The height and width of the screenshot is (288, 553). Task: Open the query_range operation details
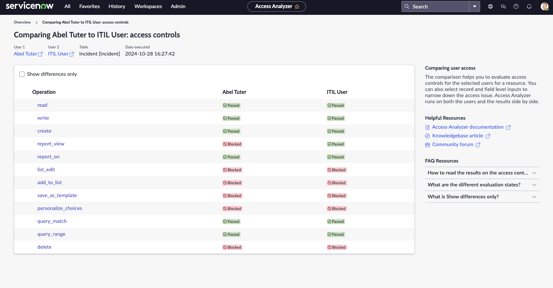pos(51,234)
